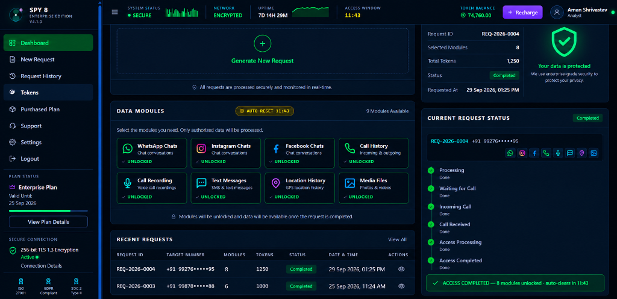617x299 pixels.
Task: Click the ACCESS COMPLETED notification banner
Action: click(515, 283)
